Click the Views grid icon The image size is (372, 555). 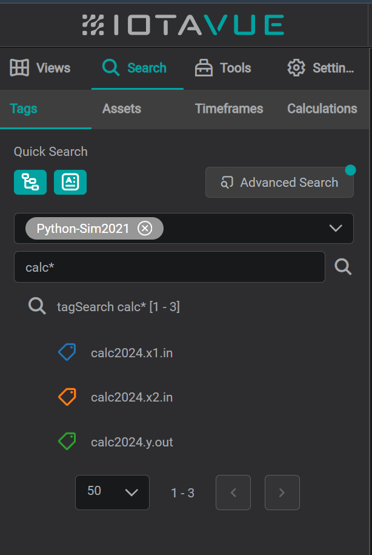[19, 67]
